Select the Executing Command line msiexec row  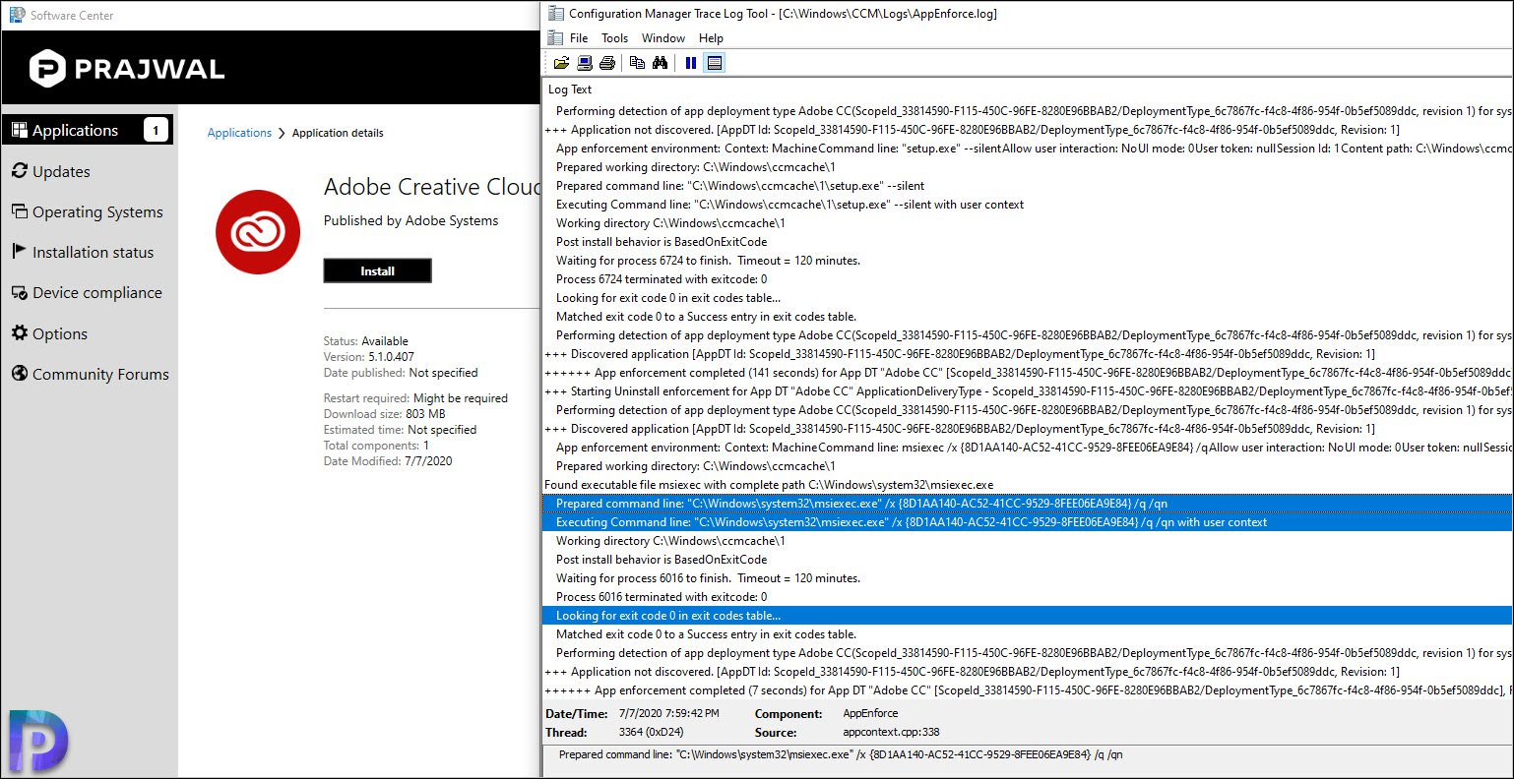click(x=1028, y=522)
